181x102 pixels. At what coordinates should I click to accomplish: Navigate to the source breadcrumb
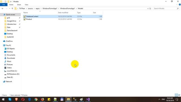click(x=30, y=8)
